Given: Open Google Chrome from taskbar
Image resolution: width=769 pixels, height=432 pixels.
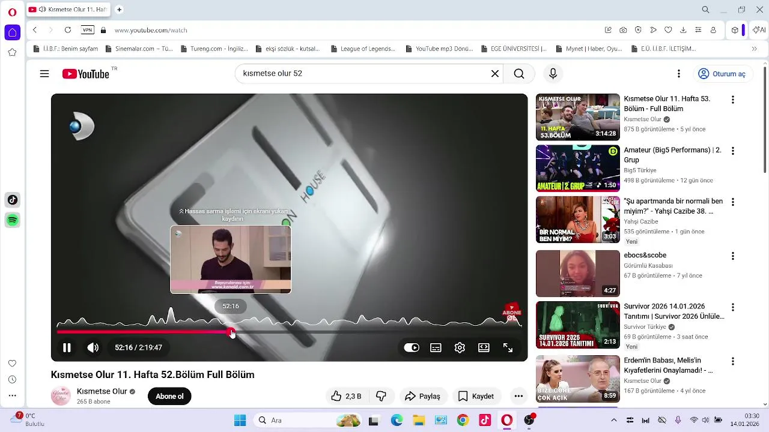Looking at the screenshot, I should coord(463,420).
